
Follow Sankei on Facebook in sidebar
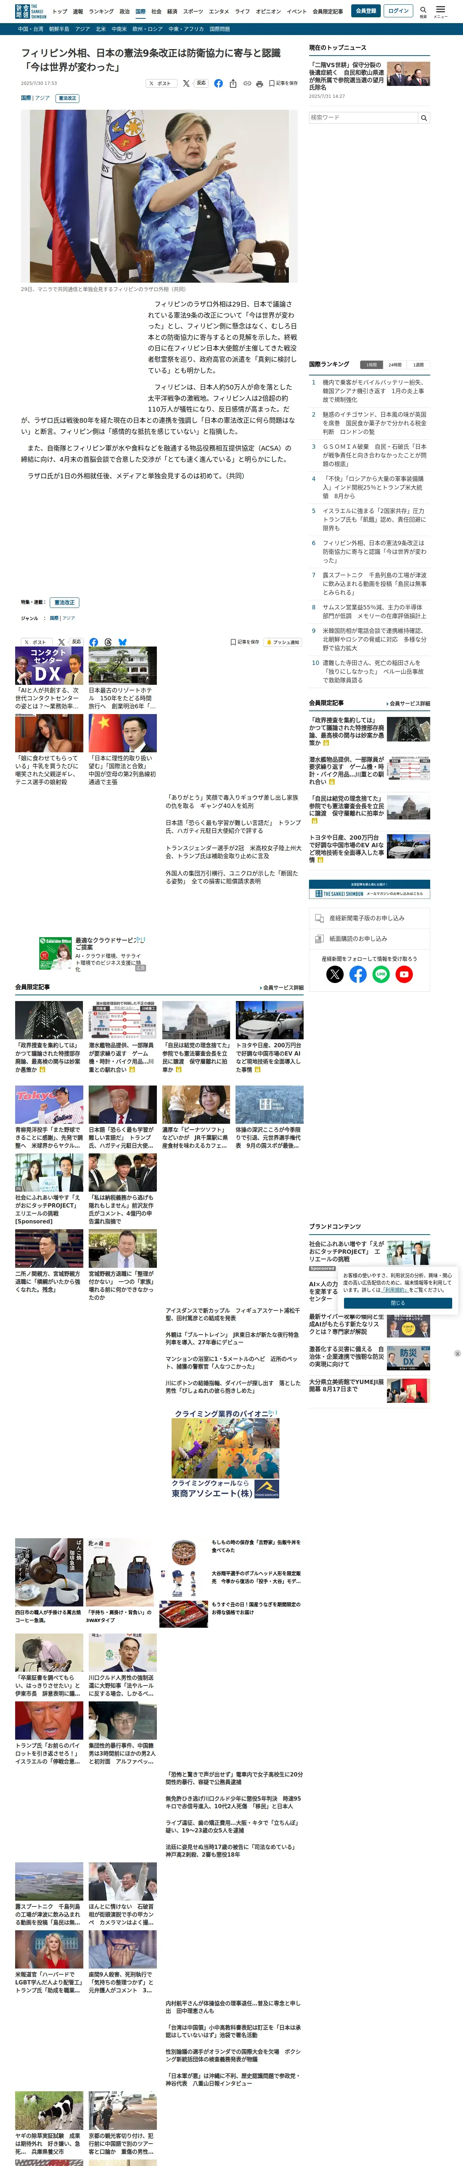(358, 975)
